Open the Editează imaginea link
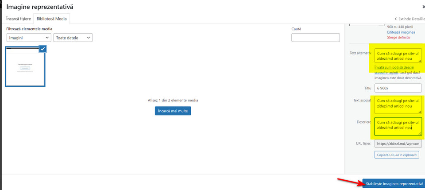 coord(401,32)
